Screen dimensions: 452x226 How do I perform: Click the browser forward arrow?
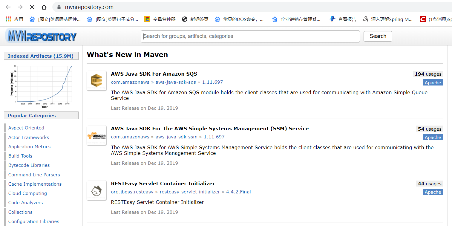(x=20, y=7)
